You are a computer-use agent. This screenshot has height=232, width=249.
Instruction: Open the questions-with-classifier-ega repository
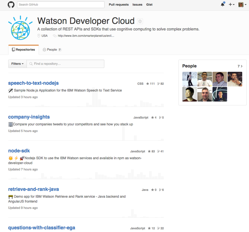coord(42,228)
